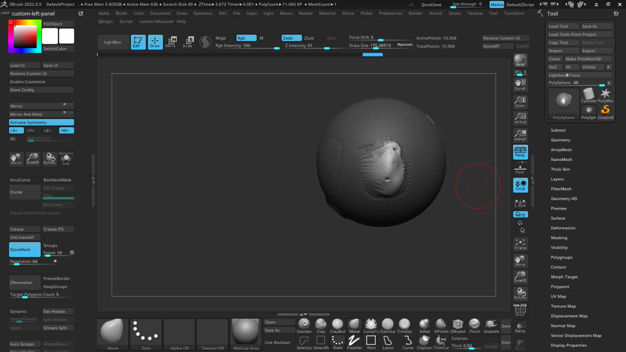Expand the Geometry section
626x352 pixels.
560,140
